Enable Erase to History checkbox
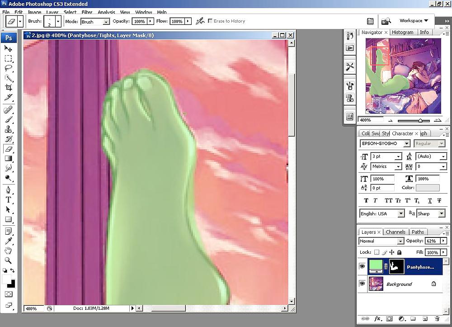 [x=210, y=21]
